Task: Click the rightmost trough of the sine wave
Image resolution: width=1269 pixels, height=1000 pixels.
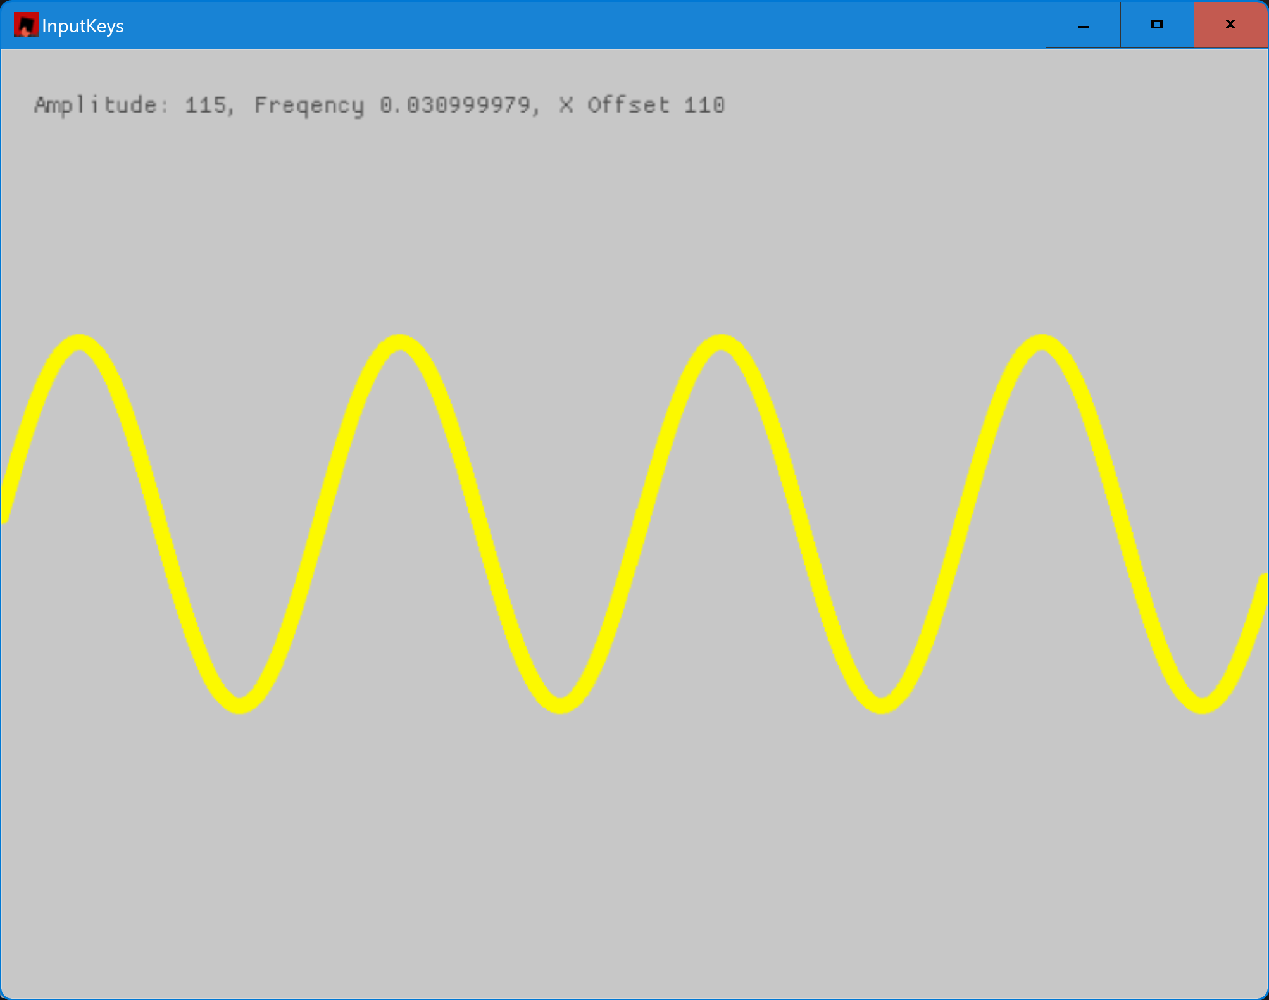Action: [1203, 705]
